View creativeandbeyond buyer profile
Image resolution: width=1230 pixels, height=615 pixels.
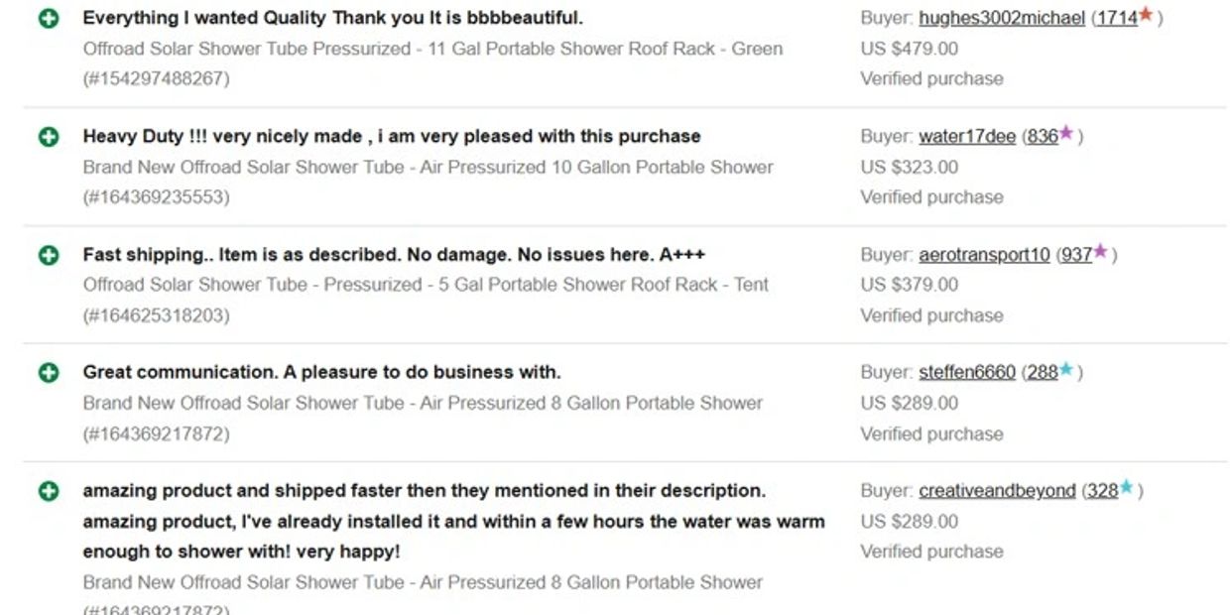(x=996, y=491)
